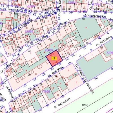Viewport: 113px width, 113px height.
Task: Click street number 24 on Requena
Action: [x=35, y=80]
